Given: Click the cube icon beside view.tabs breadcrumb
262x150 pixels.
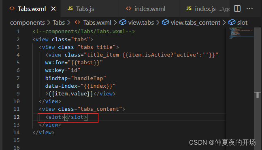Looking at the screenshot, I should [x=123, y=22].
